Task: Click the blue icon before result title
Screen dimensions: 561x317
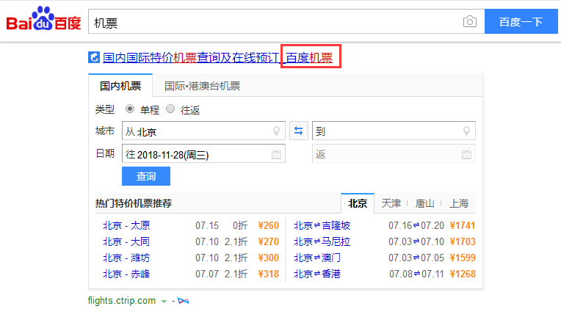Action: click(x=94, y=57)
